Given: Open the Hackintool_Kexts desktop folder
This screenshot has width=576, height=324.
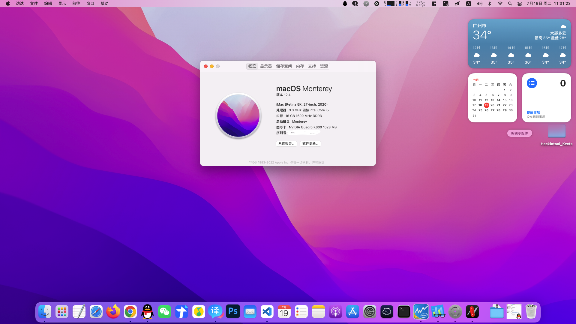Looking at the screenshot, I should click(x=556, y=135).
